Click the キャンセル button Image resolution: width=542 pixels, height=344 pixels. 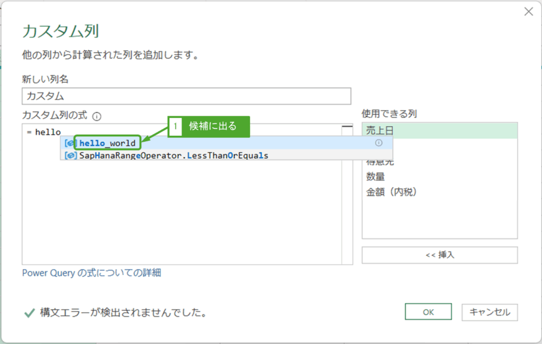point(490,312)
